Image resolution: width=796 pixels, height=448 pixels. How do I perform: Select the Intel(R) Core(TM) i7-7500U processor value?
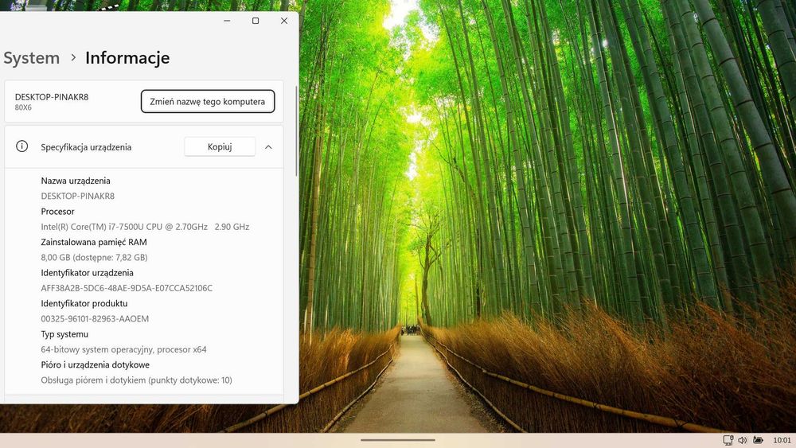145,227
